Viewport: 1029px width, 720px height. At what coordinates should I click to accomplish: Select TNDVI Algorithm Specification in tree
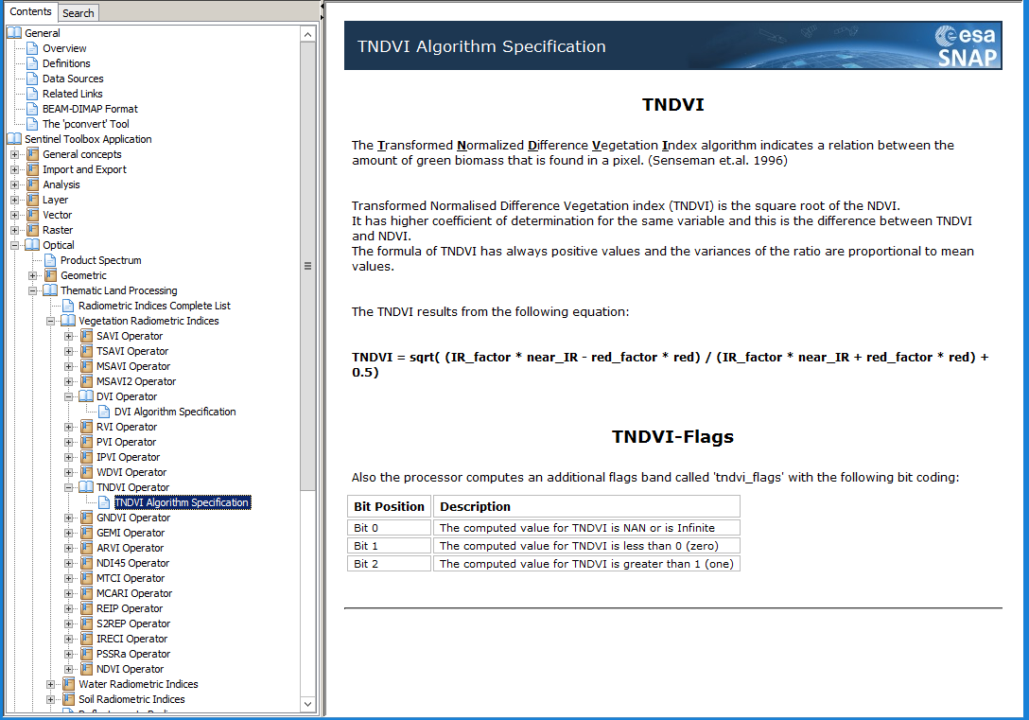[182, 502]
